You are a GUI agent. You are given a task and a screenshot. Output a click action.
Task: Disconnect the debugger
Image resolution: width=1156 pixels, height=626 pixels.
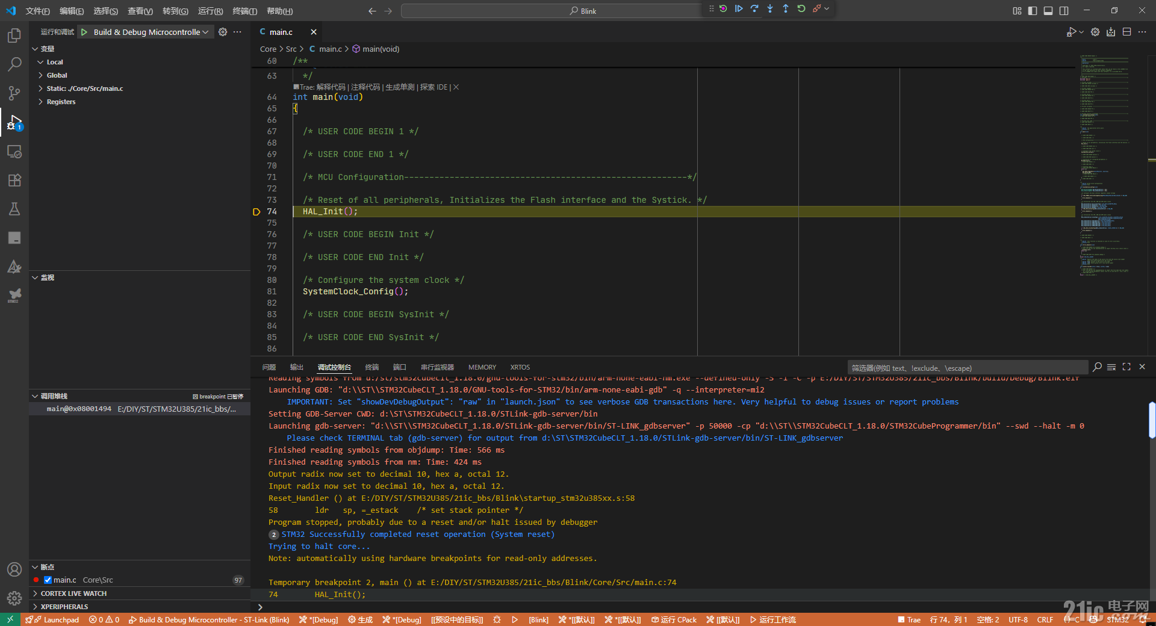point(817,8)
